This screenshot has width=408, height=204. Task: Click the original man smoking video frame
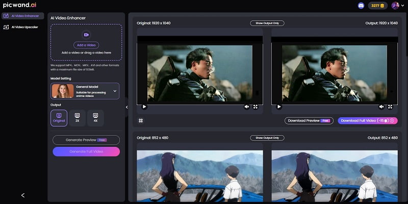[x=200, y=73]
